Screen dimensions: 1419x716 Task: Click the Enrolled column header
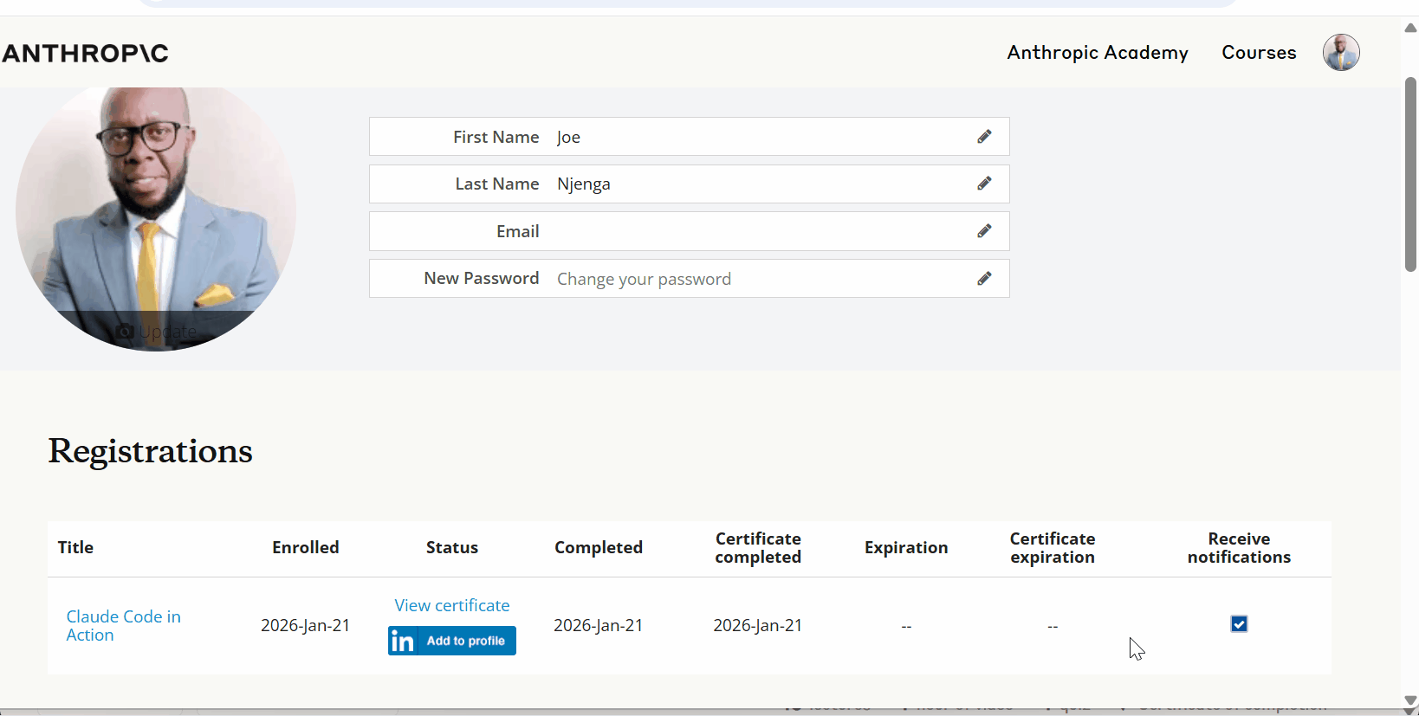306,547
